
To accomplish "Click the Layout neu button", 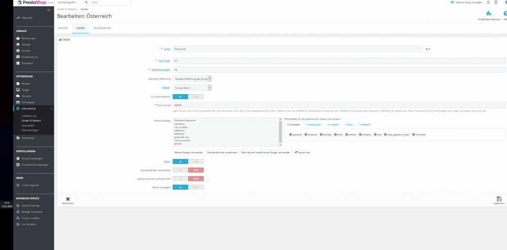I will (x=302, y=152).
